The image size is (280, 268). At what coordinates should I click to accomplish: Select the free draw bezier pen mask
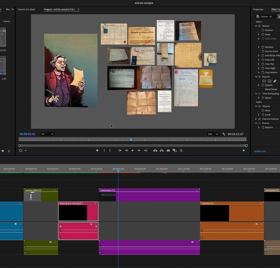pos(275,81)
